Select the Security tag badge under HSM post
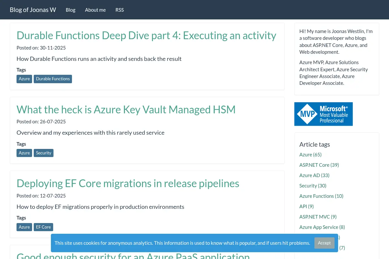389x259 pixels. coord(43,153)
